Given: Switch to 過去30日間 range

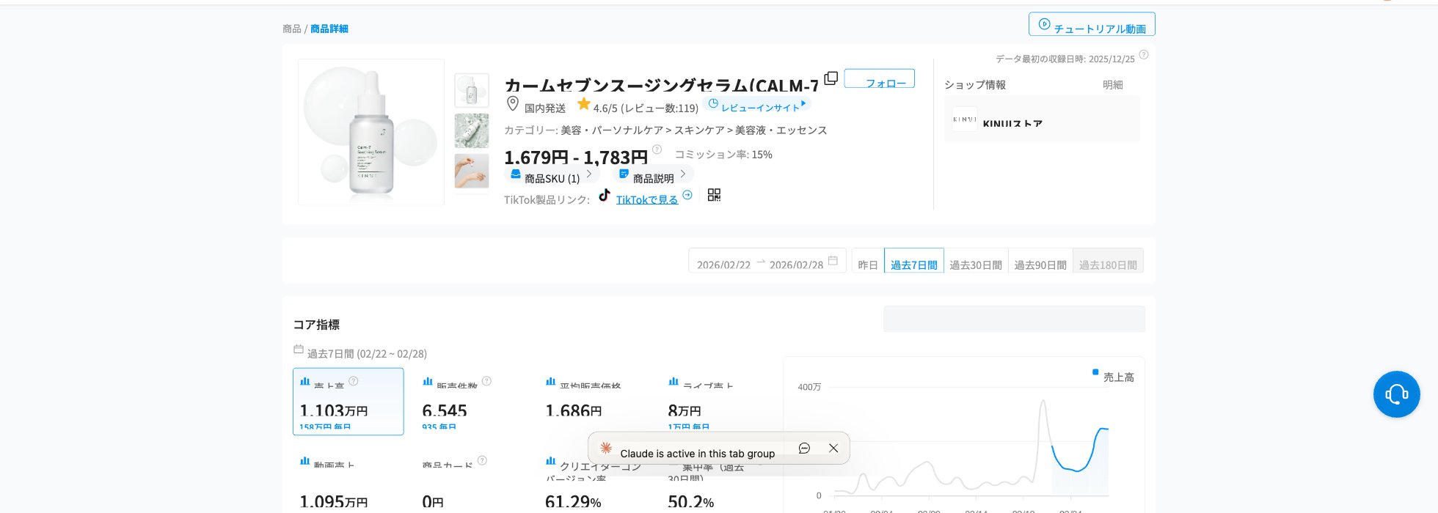Looking at the screenshot, I should 976,261.
